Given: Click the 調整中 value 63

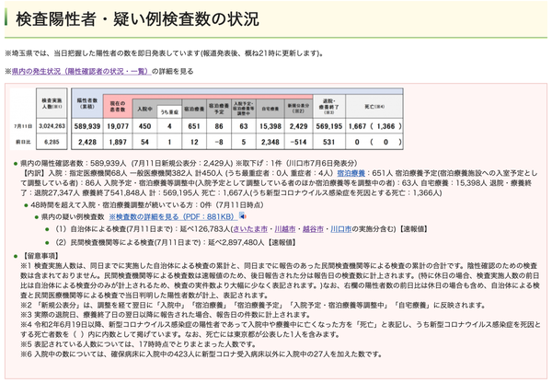Looking at the screenshot, I should (x=244, y=126).
